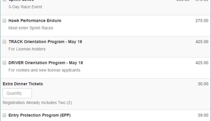Viewport: 211px width, 121px height.
Task: Click the Extra Dinner Tickets heading
Action: [x=23, y=84]
